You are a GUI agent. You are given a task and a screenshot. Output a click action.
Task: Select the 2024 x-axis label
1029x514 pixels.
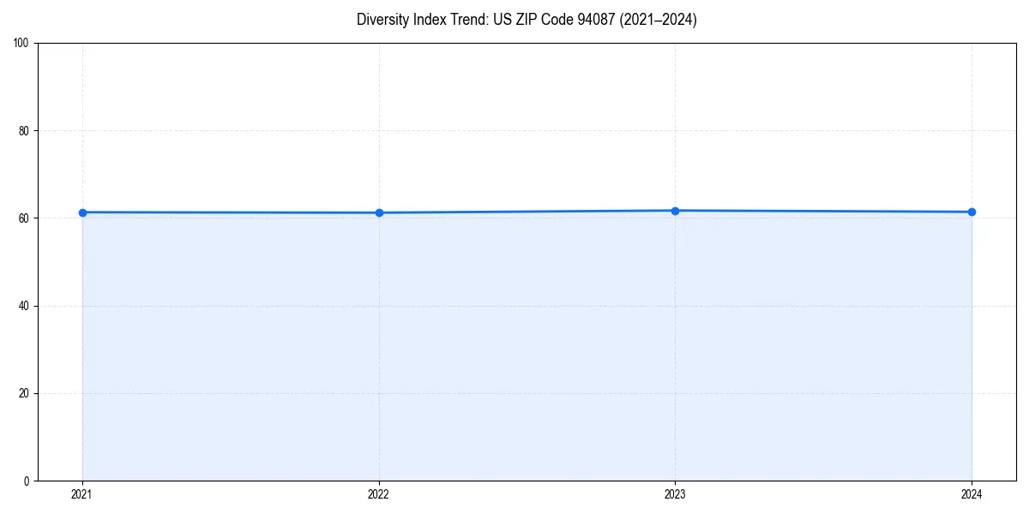(972, 493)
